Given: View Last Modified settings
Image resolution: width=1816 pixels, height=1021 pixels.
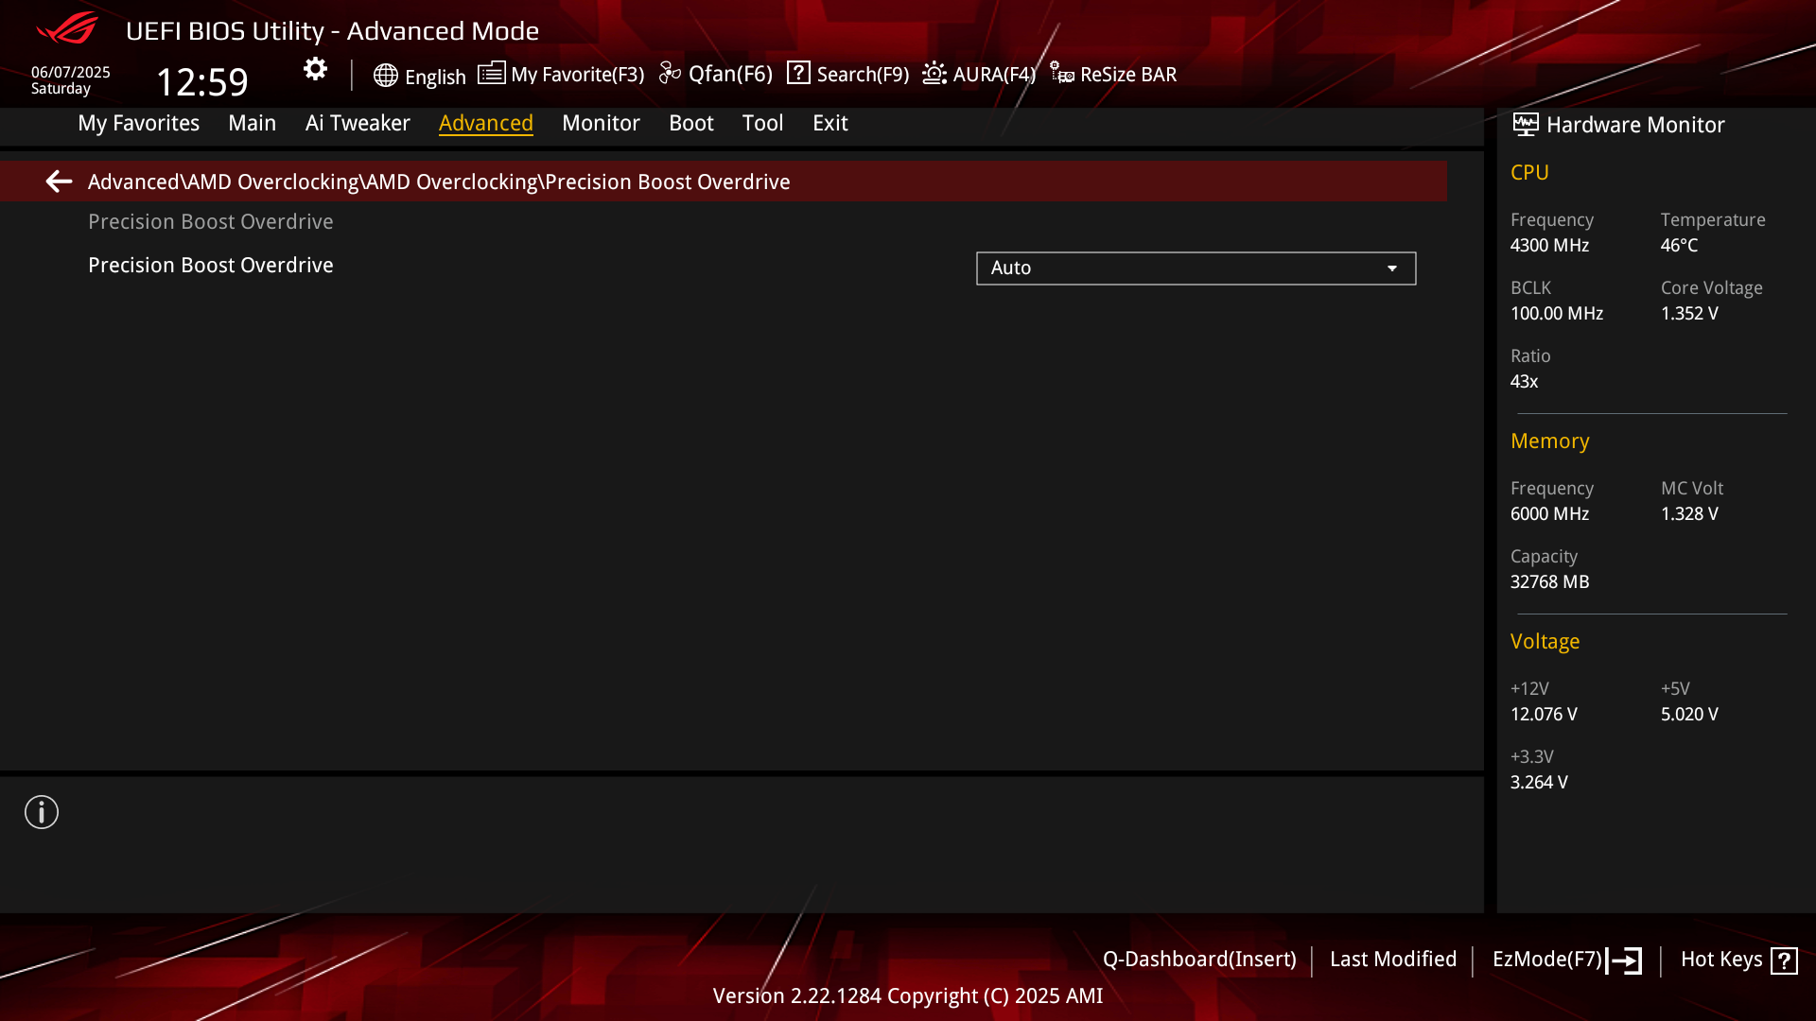Looking at the screenshot, I should click(1393, 960).
